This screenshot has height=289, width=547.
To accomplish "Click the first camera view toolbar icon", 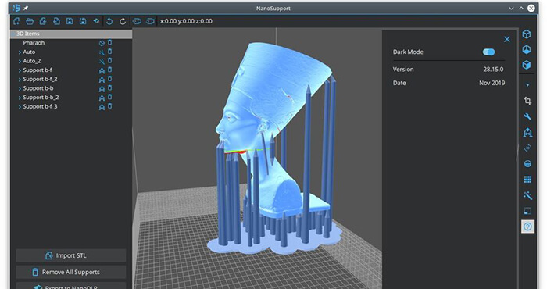I will tap(137, 21).
